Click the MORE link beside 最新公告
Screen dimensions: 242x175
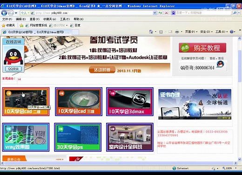(x=60, y=159)
